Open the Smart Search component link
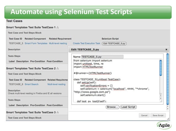 (x=31, y=84)
